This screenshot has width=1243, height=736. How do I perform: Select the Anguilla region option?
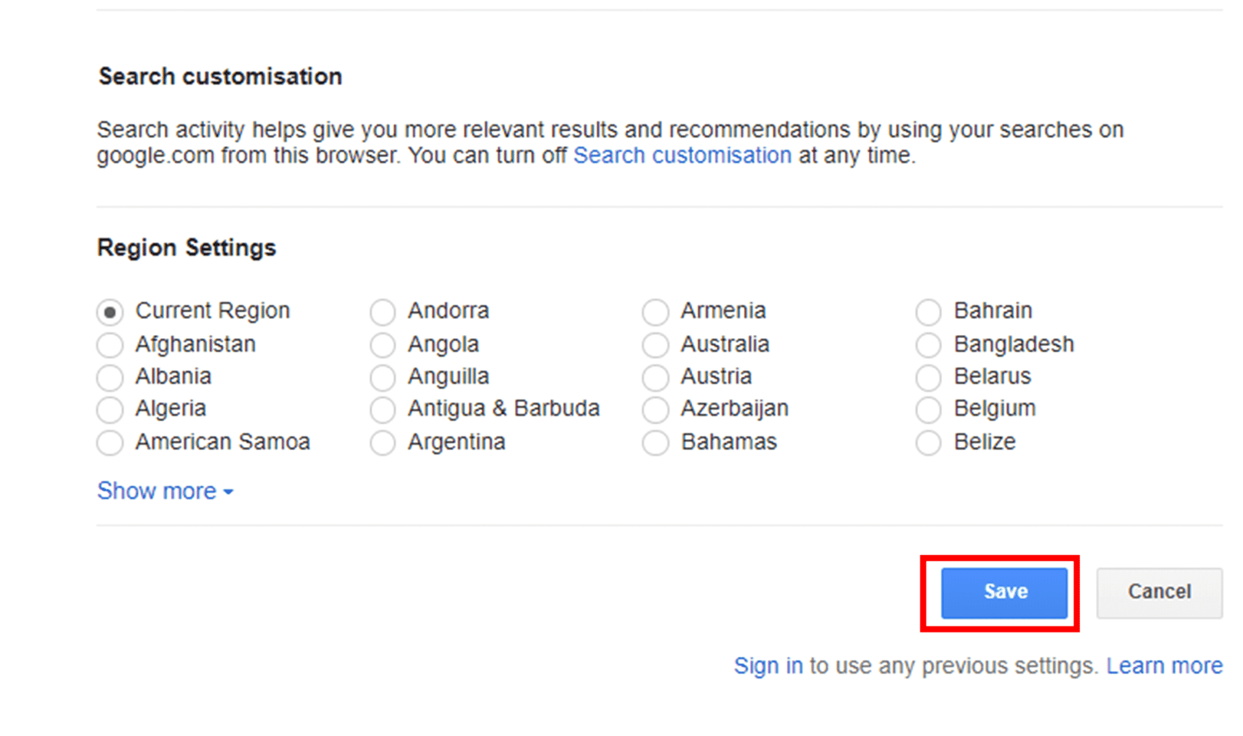382,377
